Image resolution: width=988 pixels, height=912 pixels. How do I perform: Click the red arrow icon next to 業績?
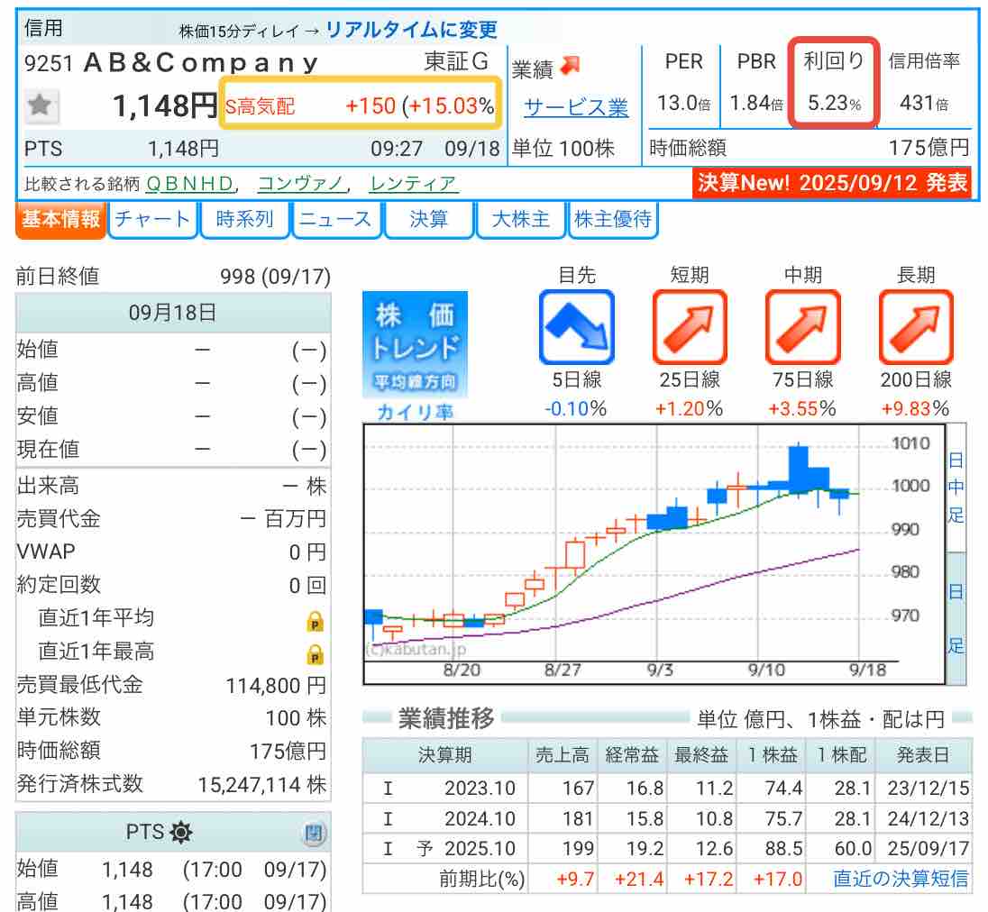570,66
